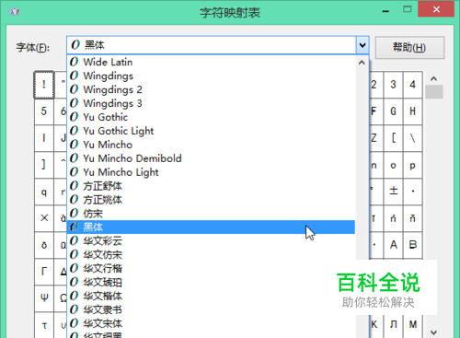Select the exclamation mark character cell

(44, 85)
